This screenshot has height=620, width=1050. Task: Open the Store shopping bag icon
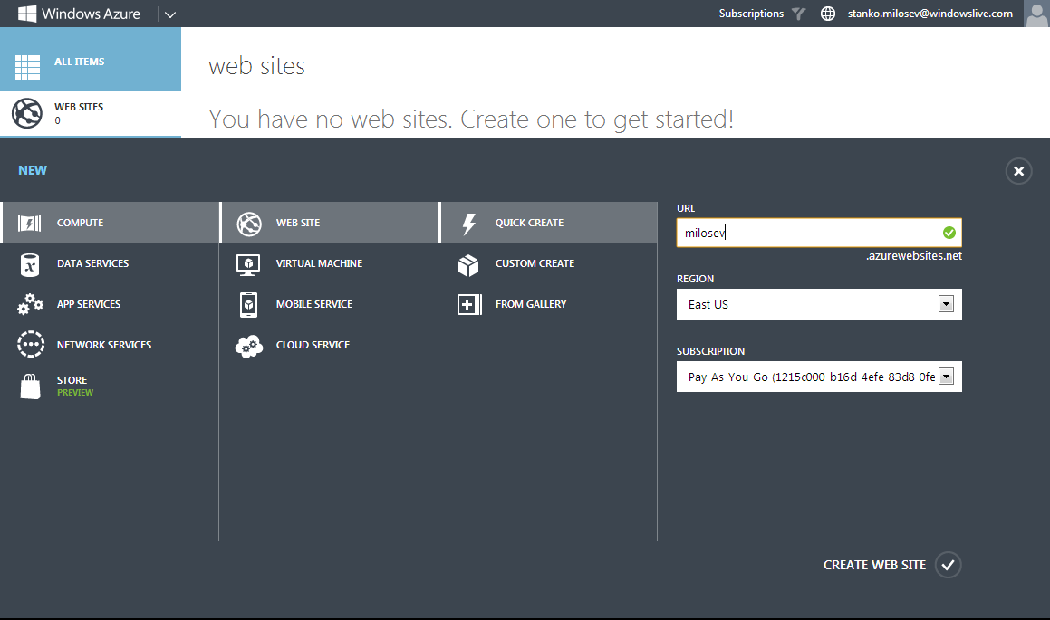[30, 386]
